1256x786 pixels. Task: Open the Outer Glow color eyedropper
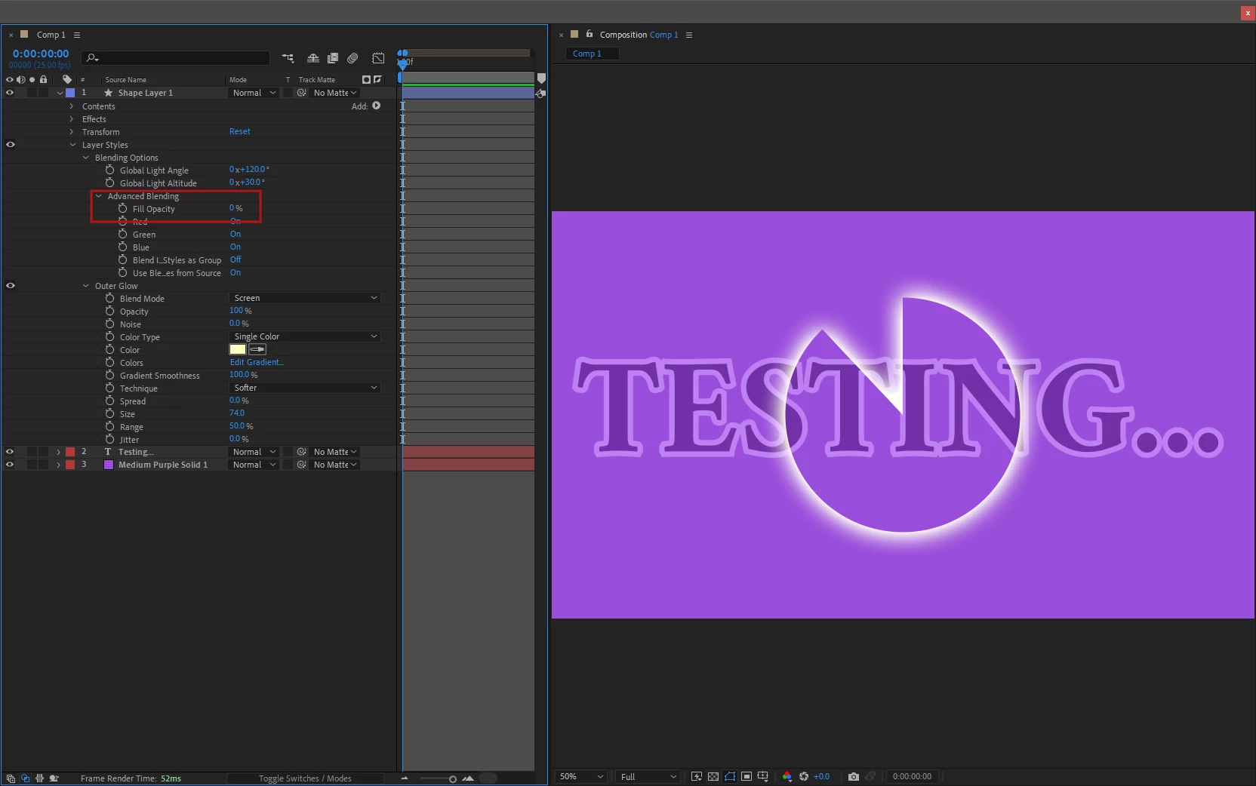(257, 349)
